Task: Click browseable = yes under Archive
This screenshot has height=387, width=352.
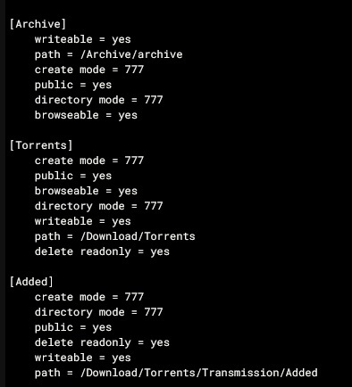Action: tap(86, 115)
